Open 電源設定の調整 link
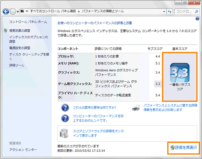The height and width of the screenshot is (159, 202). [x=20, y=48]
